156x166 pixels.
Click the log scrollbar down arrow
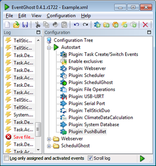tap(38, 150)
